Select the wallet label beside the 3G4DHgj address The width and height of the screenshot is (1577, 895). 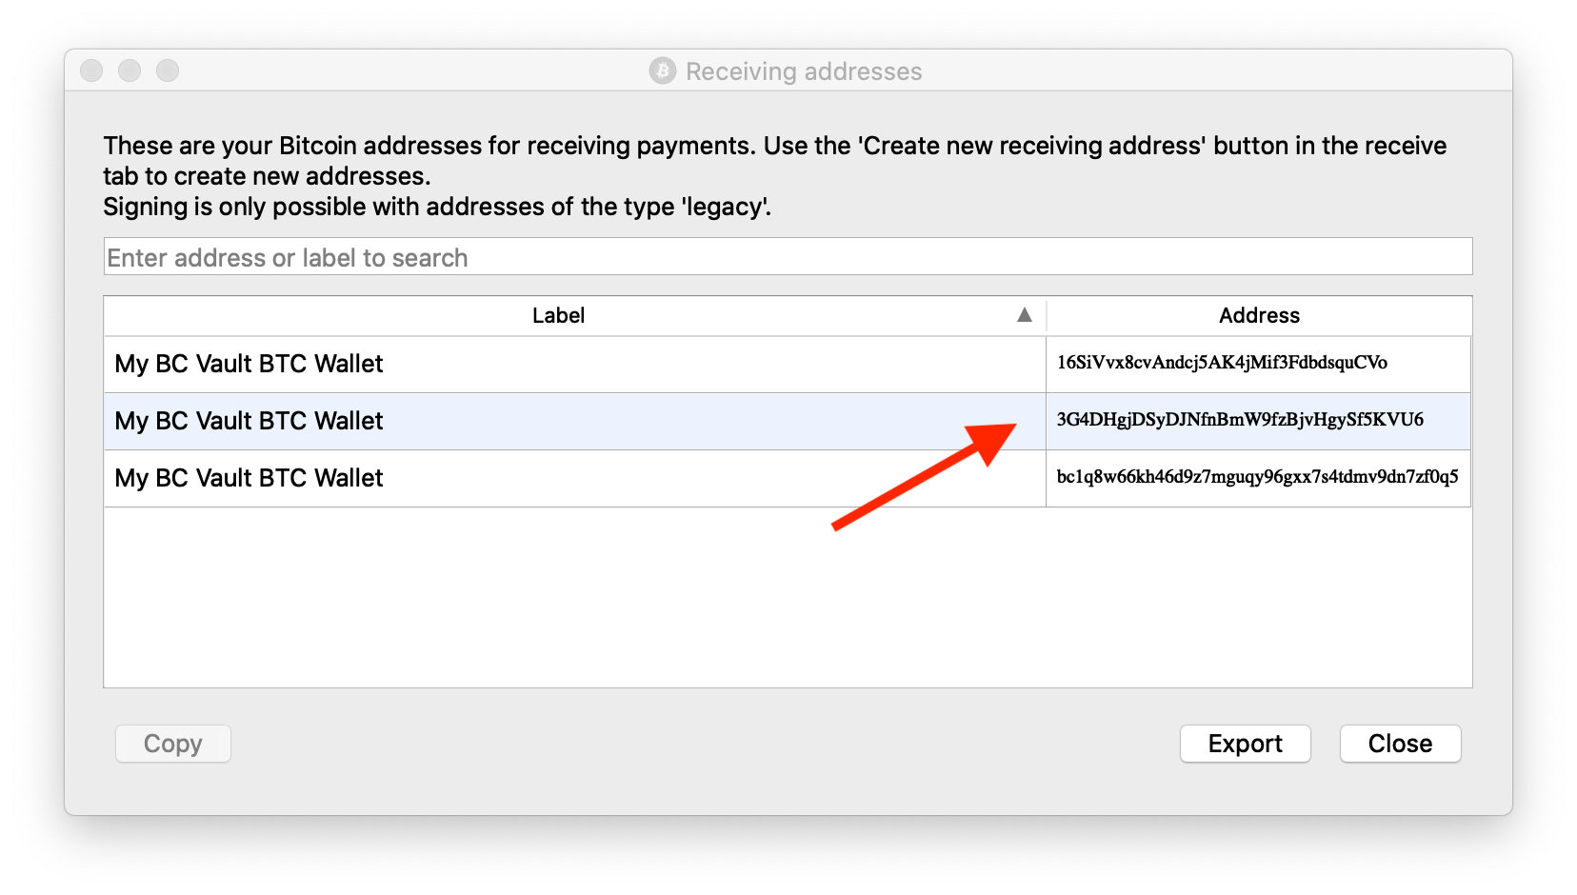click(x=249, y=421)
